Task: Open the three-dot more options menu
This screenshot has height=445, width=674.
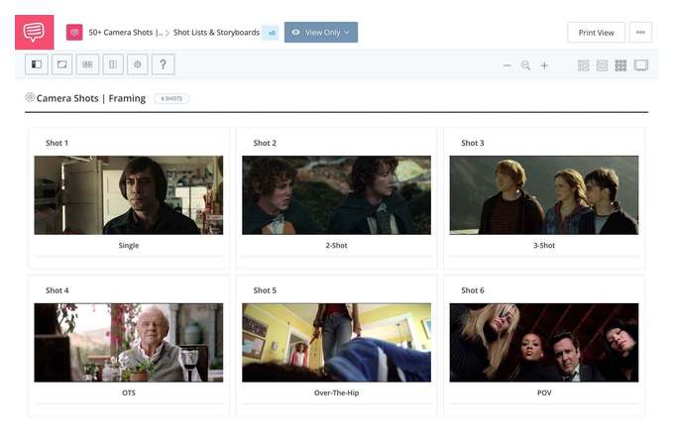Action: point(640,33)
